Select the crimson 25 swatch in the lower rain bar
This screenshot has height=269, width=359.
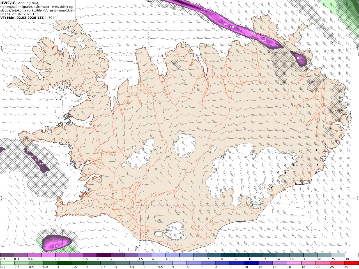tap(337, 263)
